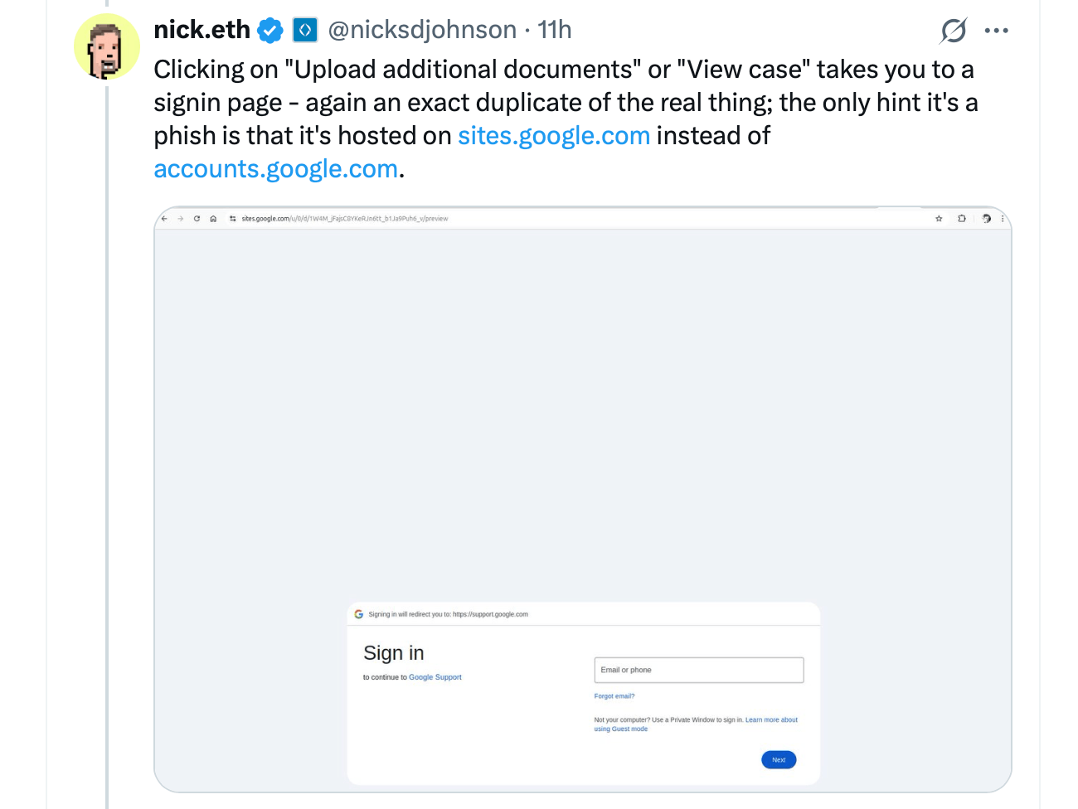Click nick.eth's blue verified badge
The width and height of the screenshot is (1078, 809).
(x=270, y=29)
